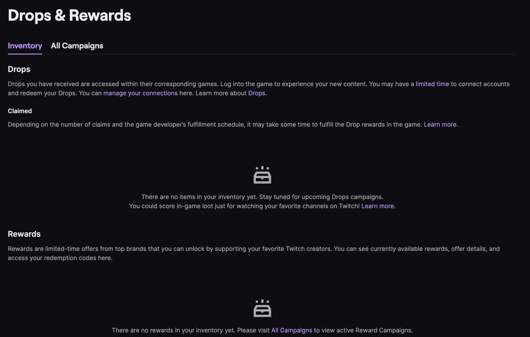Open the "Drops" link in the description
The height and width of the screenshot is (337, 530).
[x=256, y=93]
